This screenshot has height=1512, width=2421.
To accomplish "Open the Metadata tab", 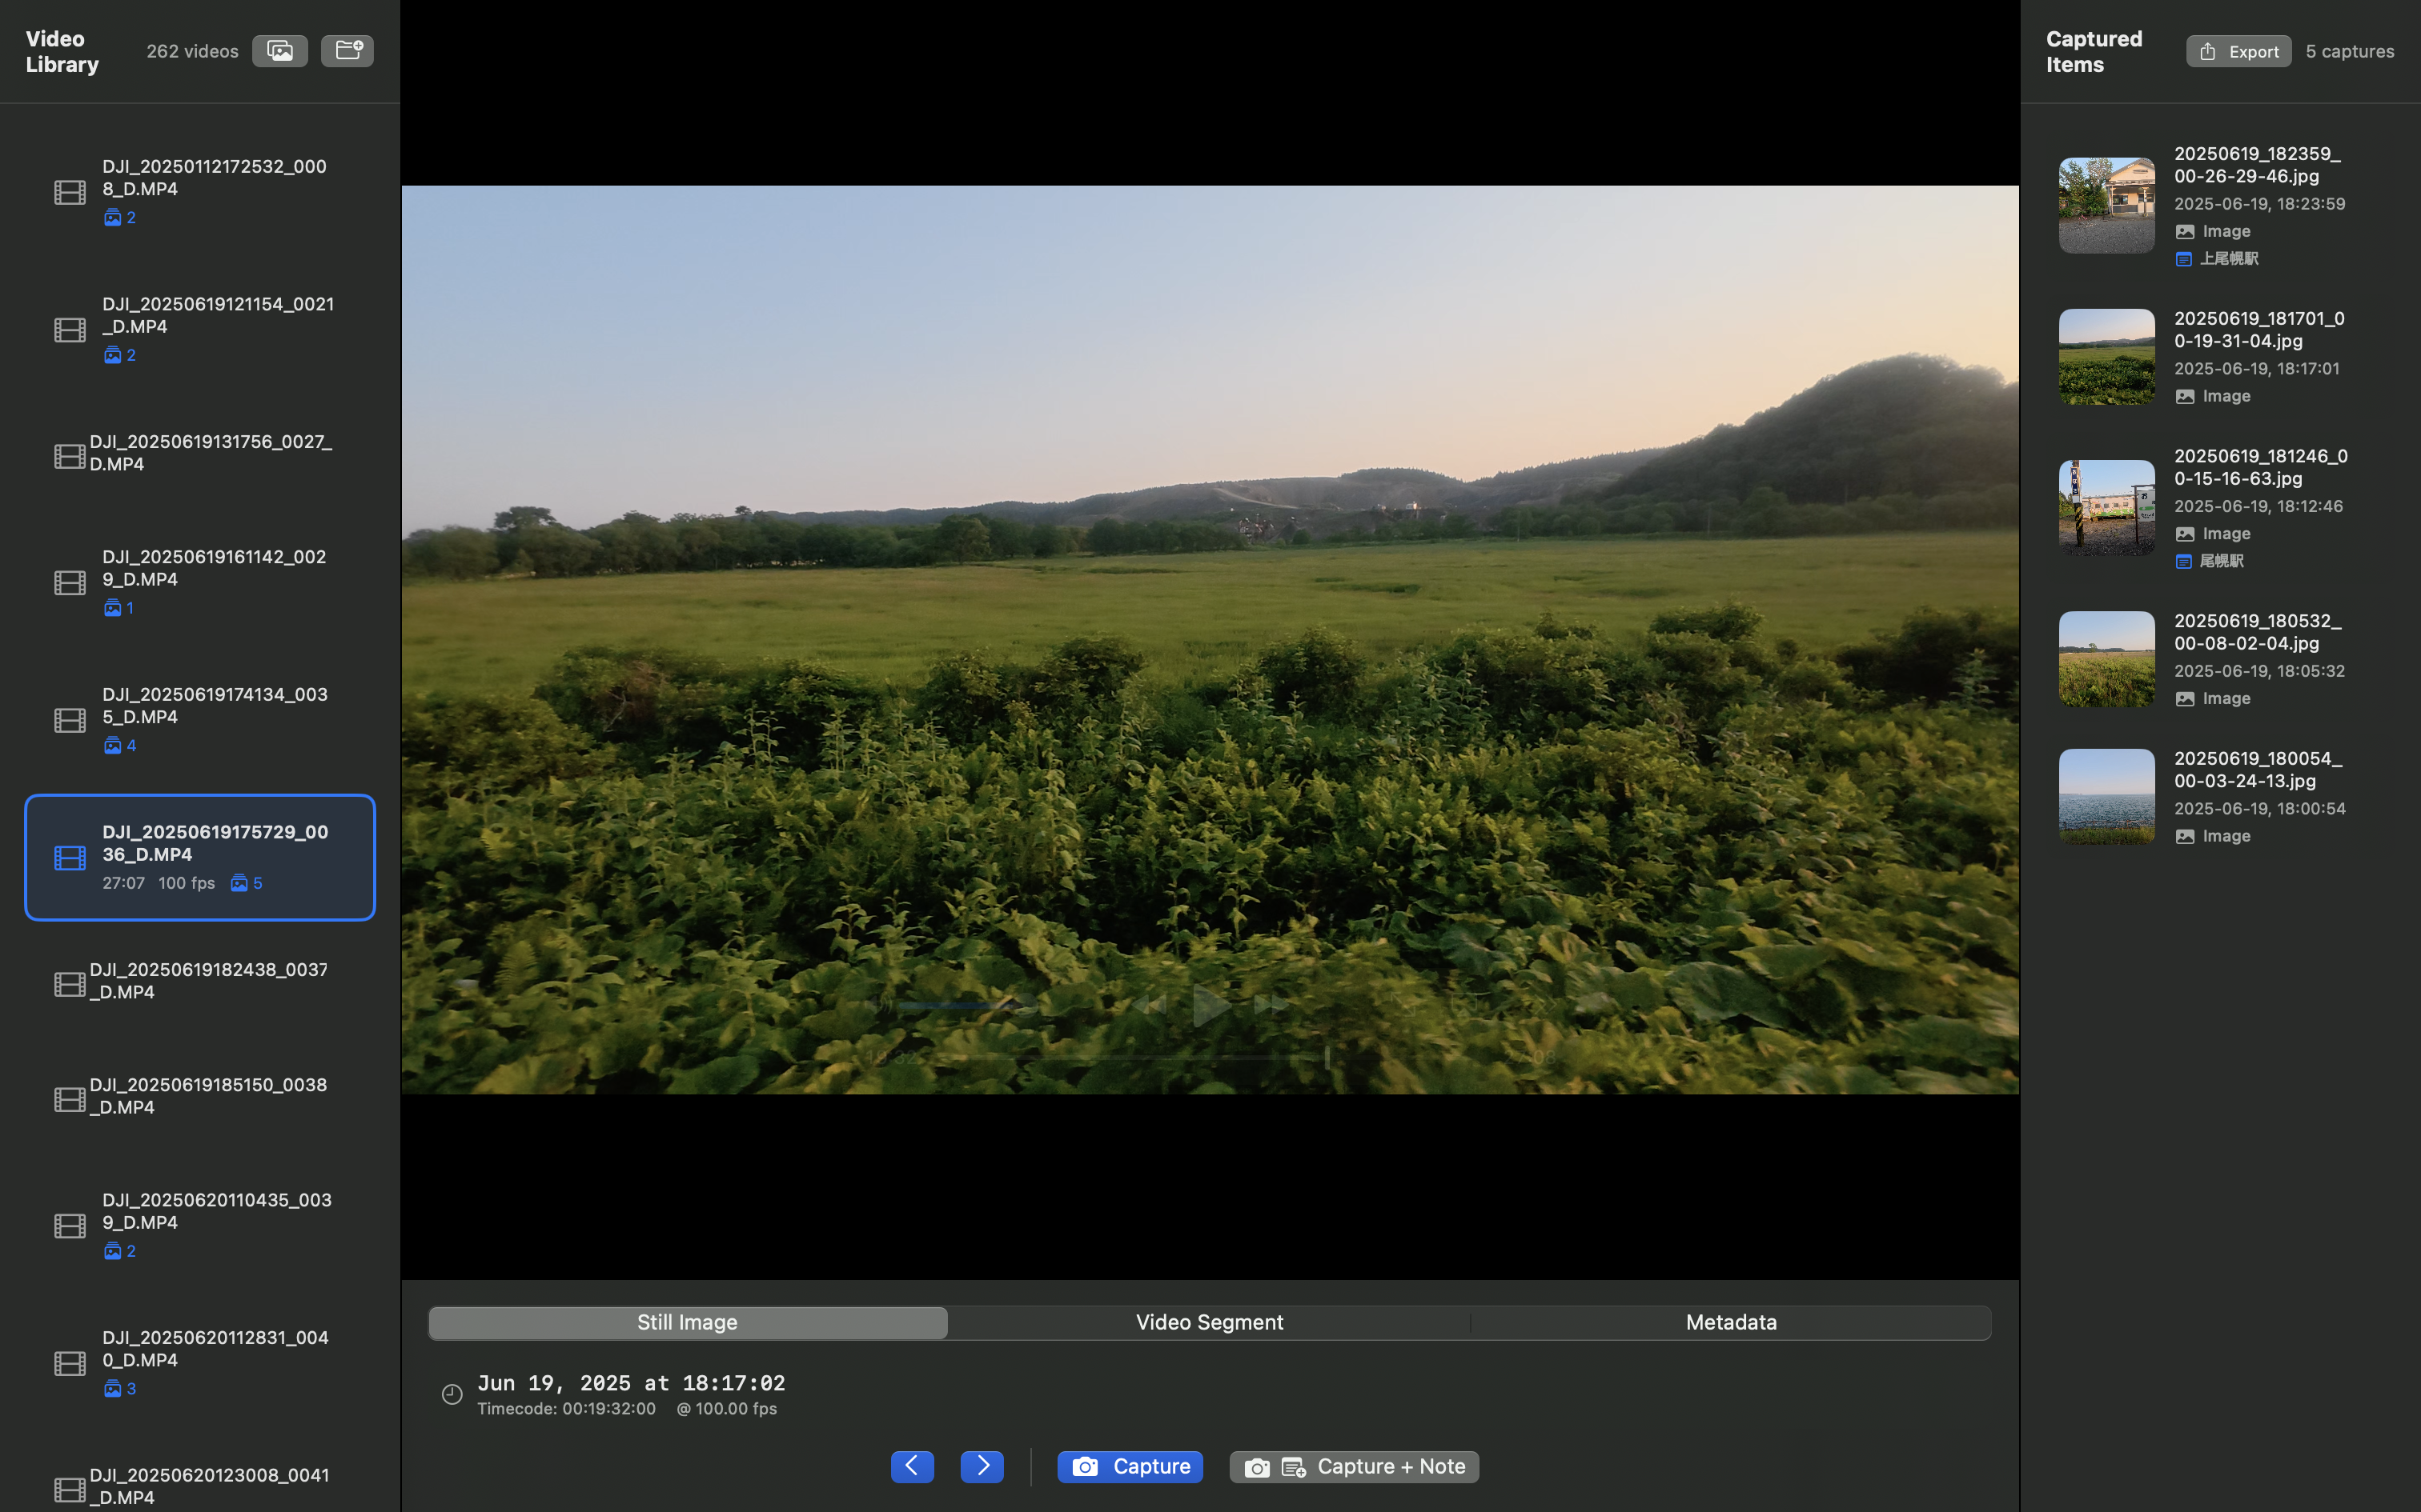I will [x=1730, y=1322].
